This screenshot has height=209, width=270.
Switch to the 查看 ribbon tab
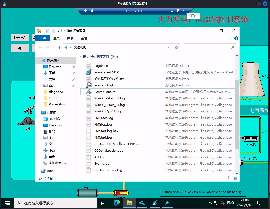84,38
